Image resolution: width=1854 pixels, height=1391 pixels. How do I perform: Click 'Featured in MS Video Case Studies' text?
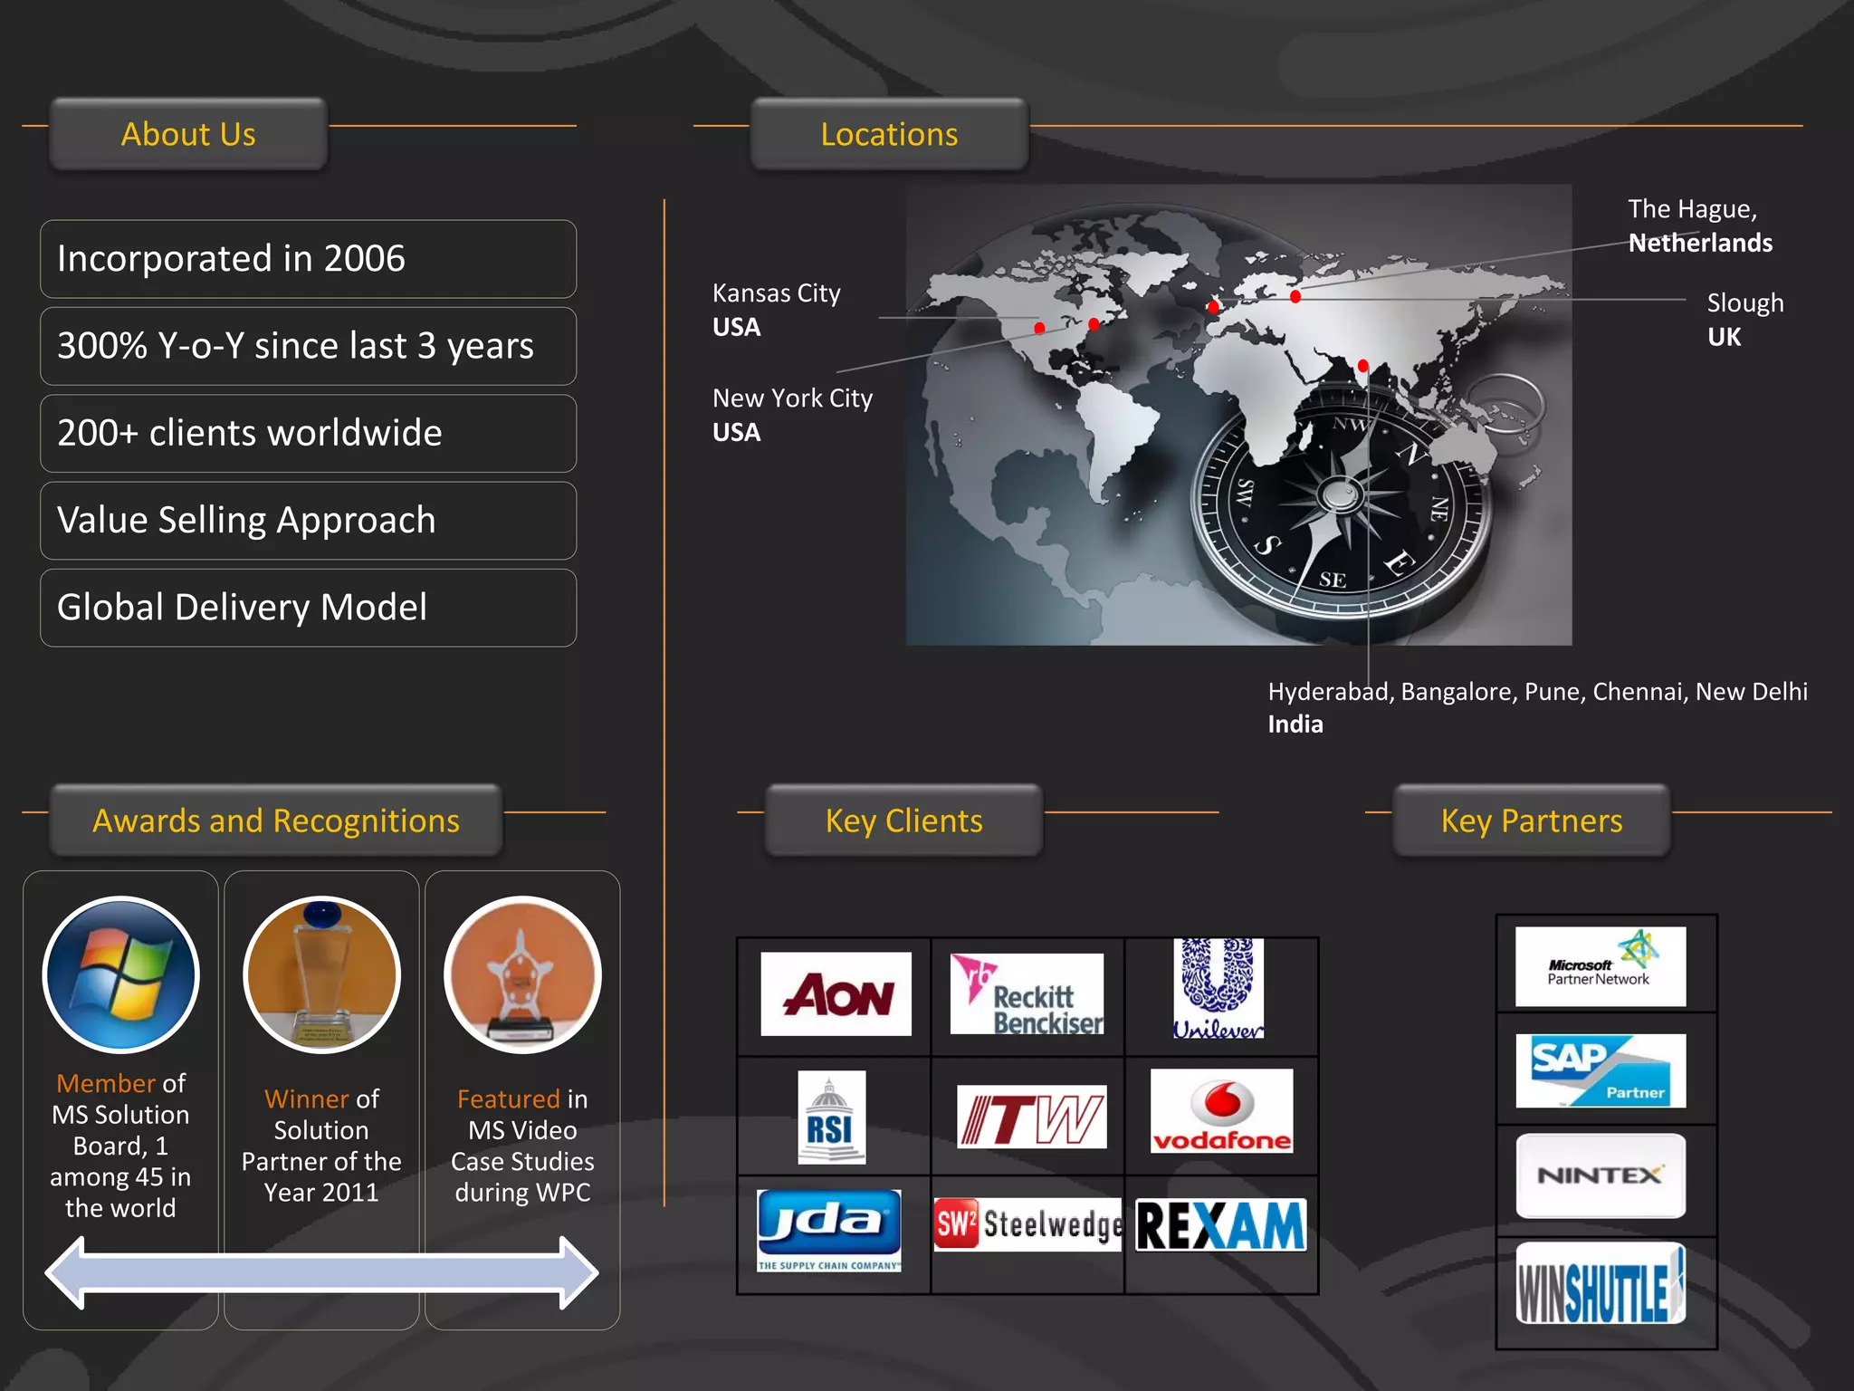(x=522, y=1146)
